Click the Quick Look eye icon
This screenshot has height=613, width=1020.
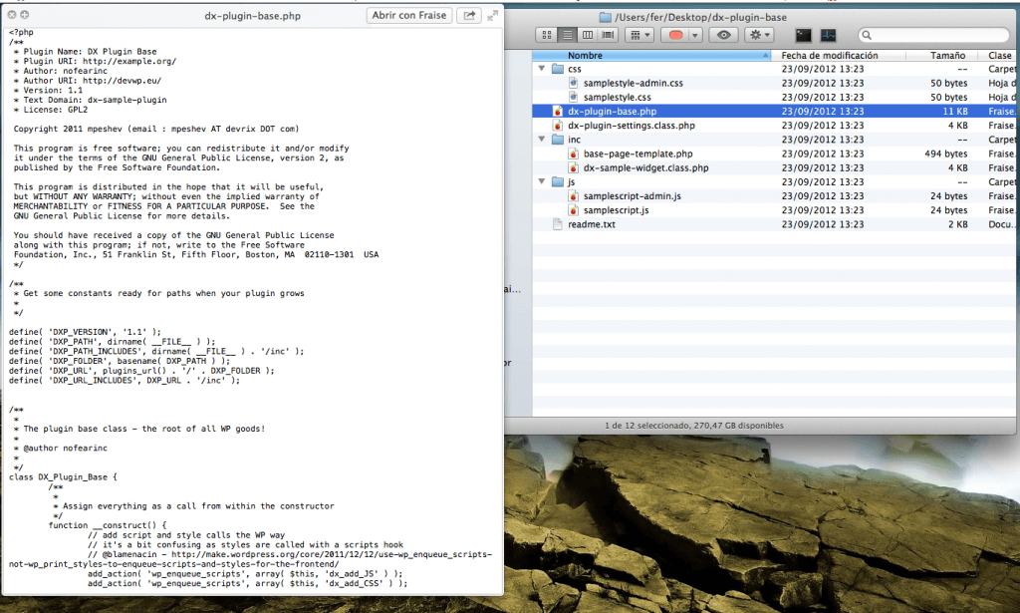tap(724, 35)
